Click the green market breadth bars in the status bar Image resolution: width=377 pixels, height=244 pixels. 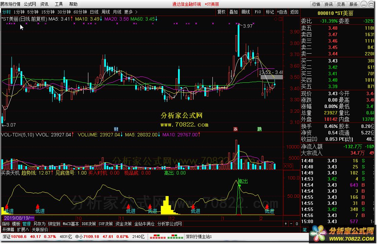(175, 237)
